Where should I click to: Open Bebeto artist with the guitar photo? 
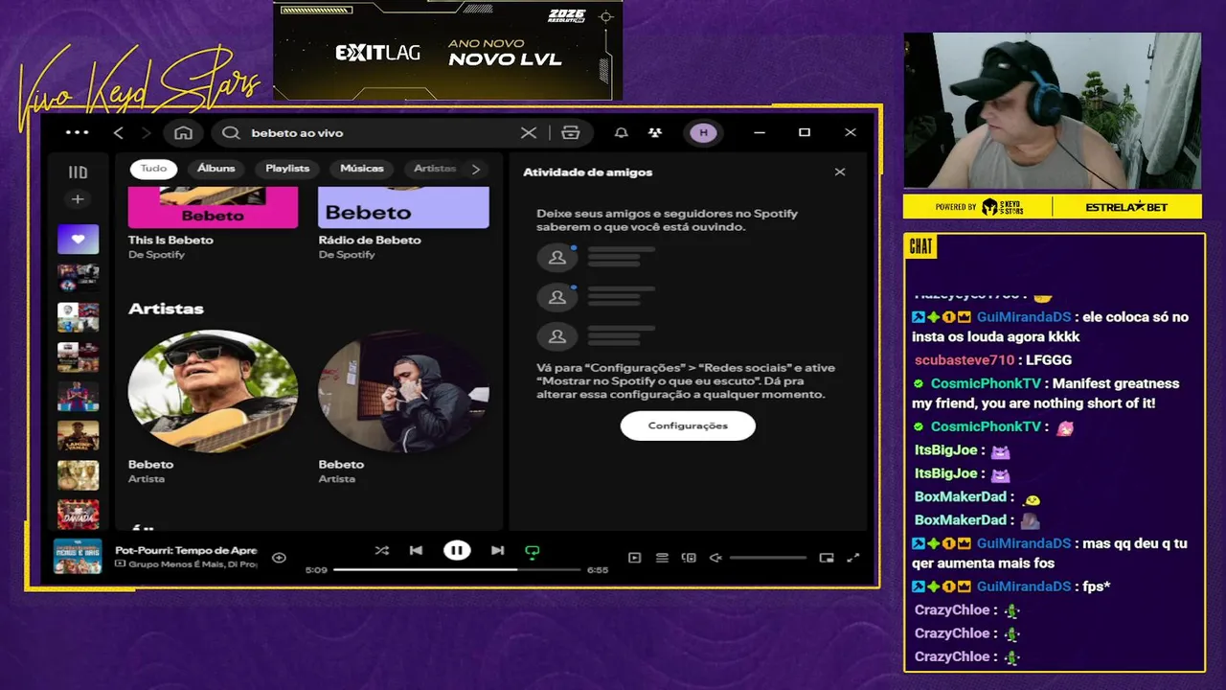coord(213,391)
